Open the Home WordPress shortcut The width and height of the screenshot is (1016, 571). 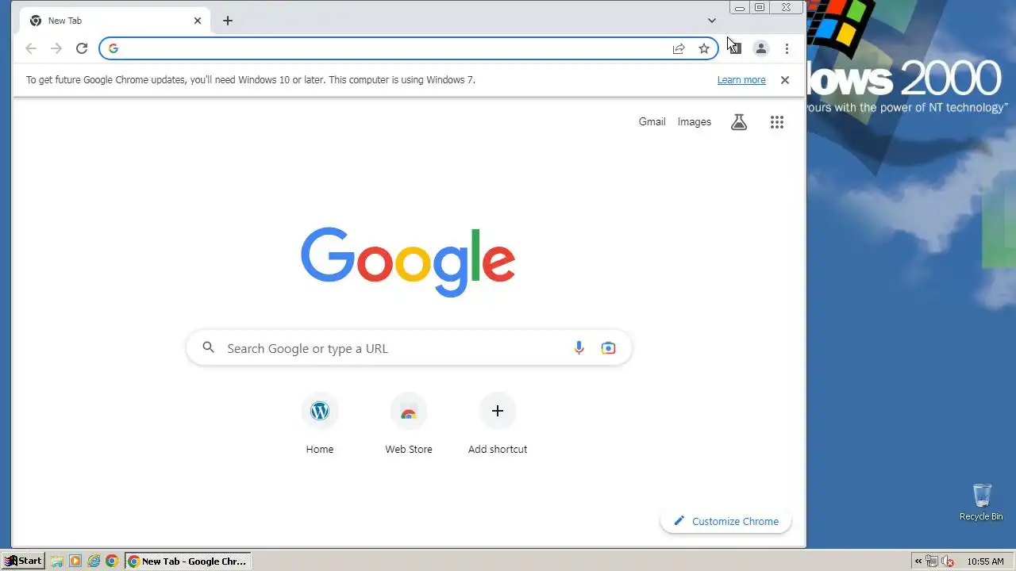[x=320, y=424]
